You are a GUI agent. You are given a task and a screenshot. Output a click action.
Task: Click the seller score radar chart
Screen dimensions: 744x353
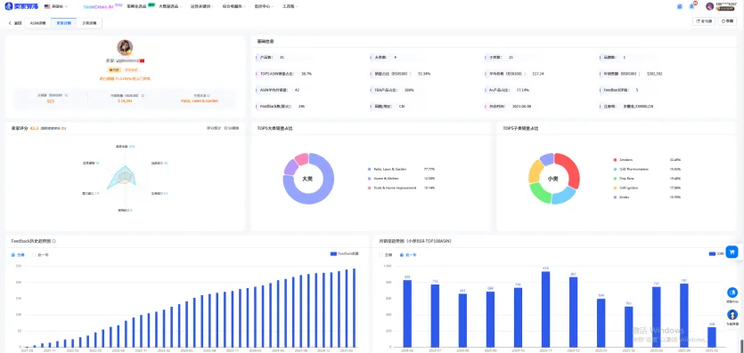pos(125,178)
